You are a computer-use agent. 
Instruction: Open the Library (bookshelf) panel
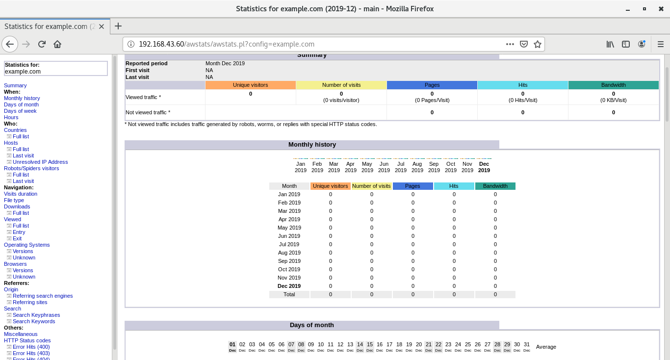click(610, 44)
